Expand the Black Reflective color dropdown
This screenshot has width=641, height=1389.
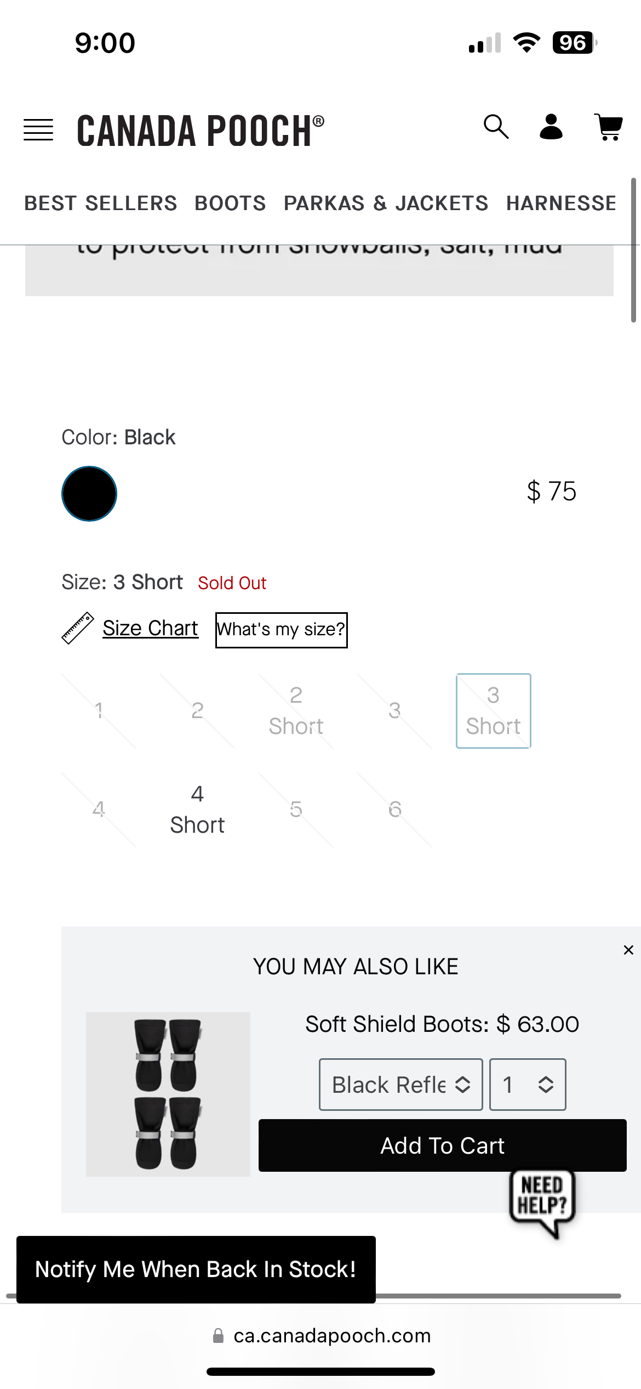point(400,1085)
